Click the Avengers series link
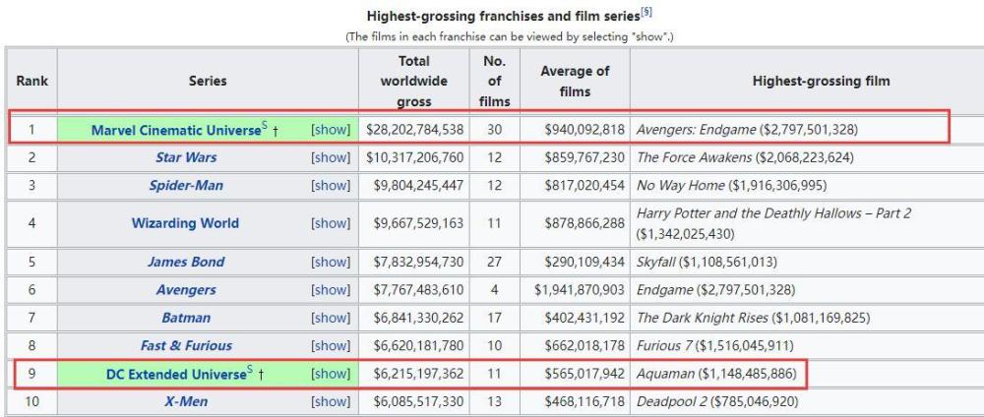 click(x=186, y=290)
